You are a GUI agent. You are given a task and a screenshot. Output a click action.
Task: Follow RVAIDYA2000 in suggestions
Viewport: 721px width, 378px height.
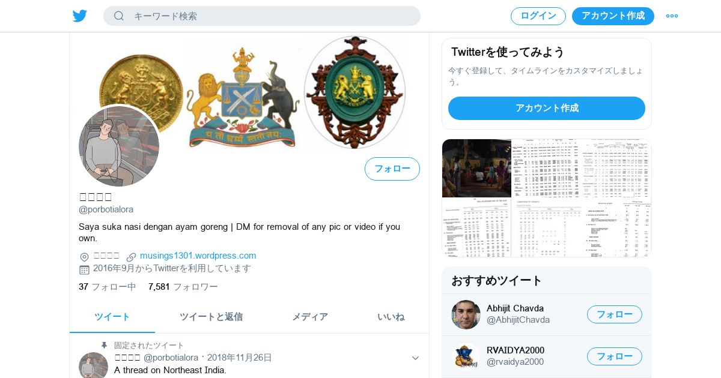615,356
